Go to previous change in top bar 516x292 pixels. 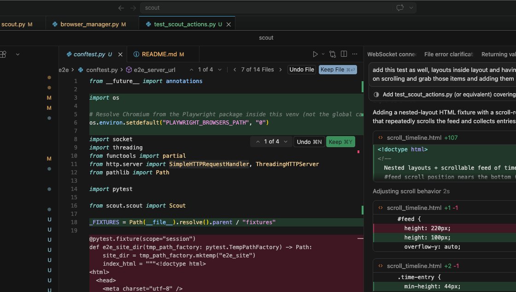(192, 70)
